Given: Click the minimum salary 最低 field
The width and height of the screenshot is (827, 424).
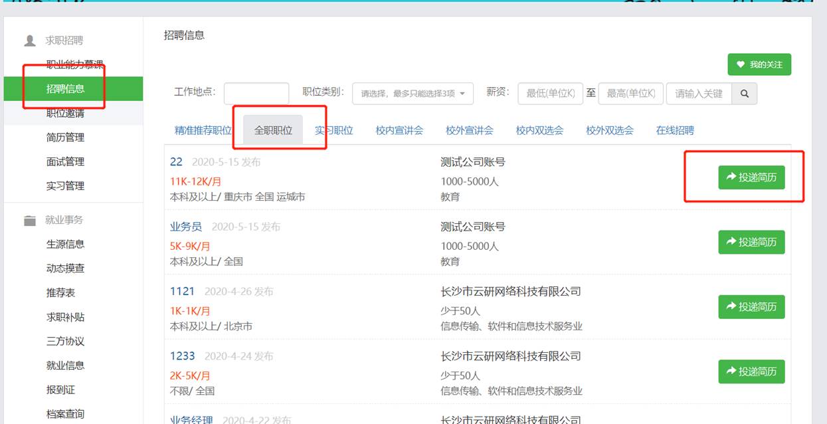Looking at the screenshot, I should pos(550,94).
